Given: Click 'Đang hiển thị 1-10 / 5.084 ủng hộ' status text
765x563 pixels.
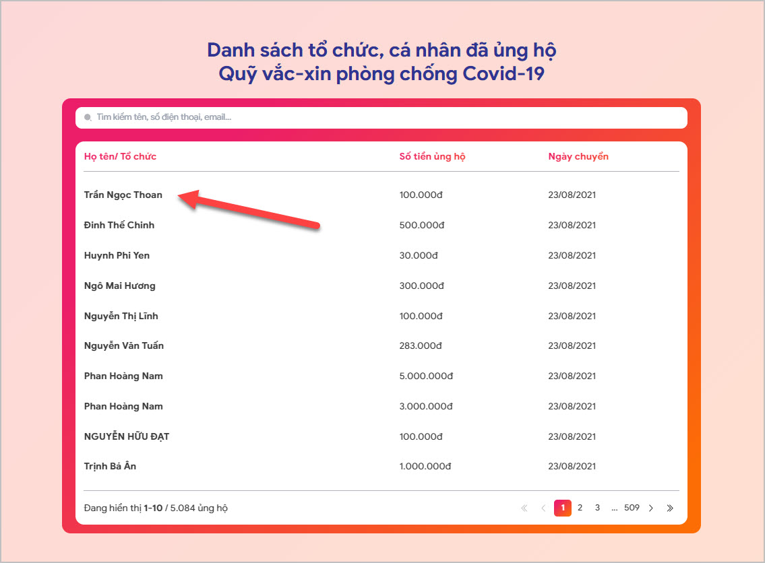Looking at the screenshot, I should [156, 508].
